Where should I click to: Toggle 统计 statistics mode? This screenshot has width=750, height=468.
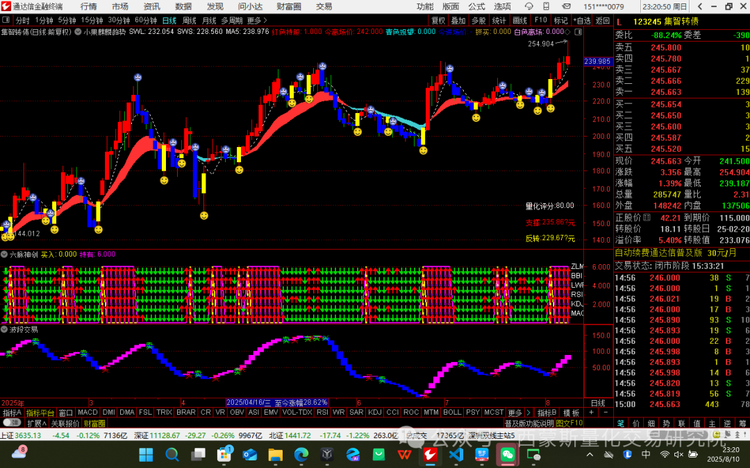tap(499, 21)
